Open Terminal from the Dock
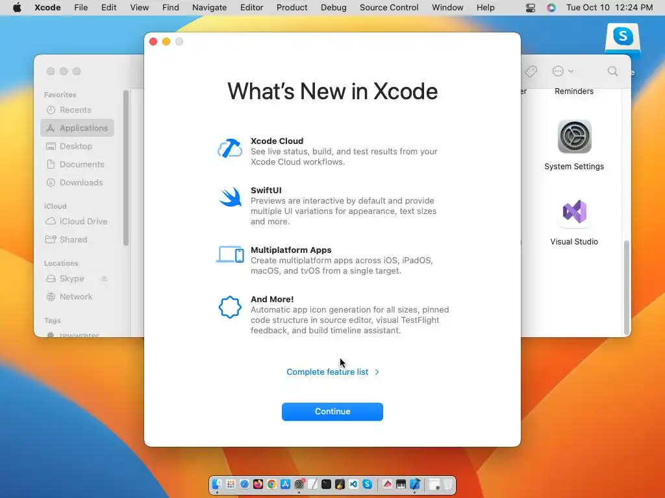Image resolution: width=665 pixels, height=498 pixels. tap(326, 484)
